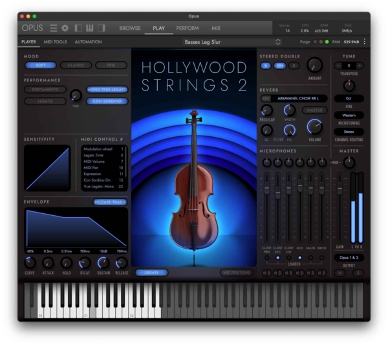Click the red Purge indicator
Image resolution: width=388 pixels, height=345 pixels.
coord(315,42)
